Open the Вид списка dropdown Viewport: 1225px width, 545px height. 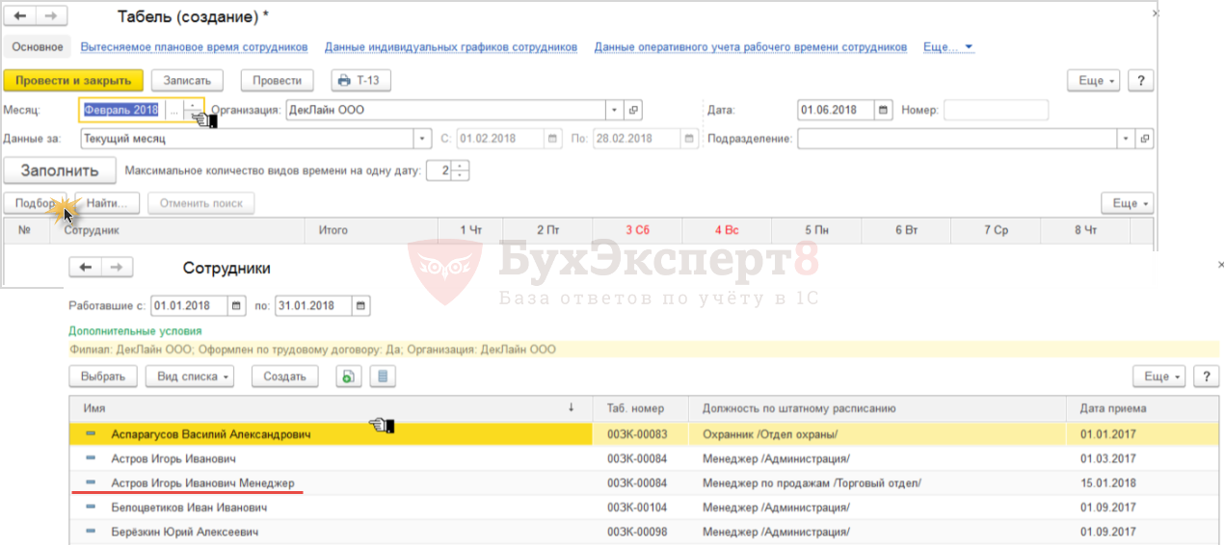189,376
